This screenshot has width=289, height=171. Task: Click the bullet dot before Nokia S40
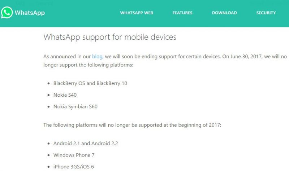tap(48, 95)
